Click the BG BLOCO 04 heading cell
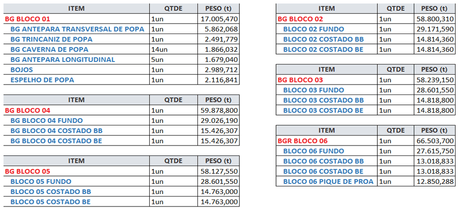The width and height of the screenshot is (460, 213). pos(76,110)
